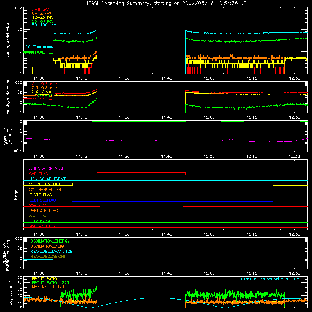Select the PARTICLE_FLAG label
This screenshot has width=312, height=312.
(x=44, y=211)
